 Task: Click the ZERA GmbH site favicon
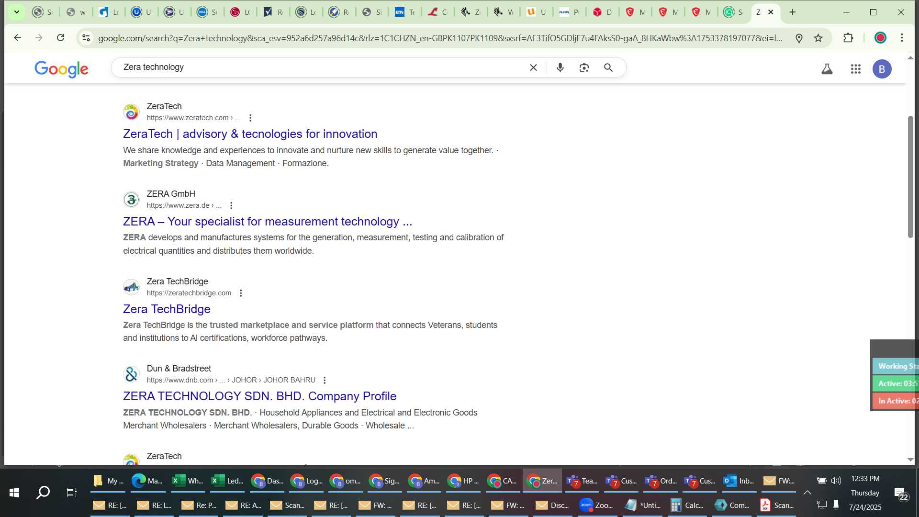point(131,200)
